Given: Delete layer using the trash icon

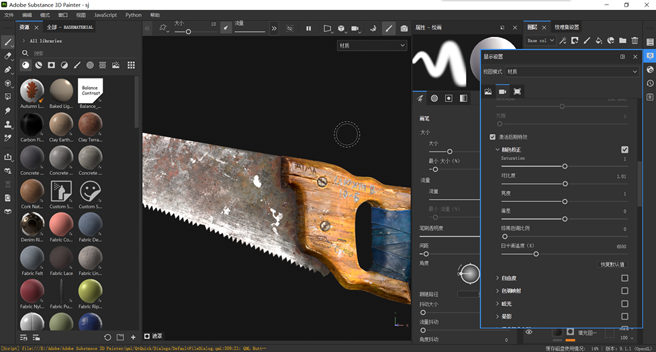Looking at the screenshot, I should click(x=635, y=41).
